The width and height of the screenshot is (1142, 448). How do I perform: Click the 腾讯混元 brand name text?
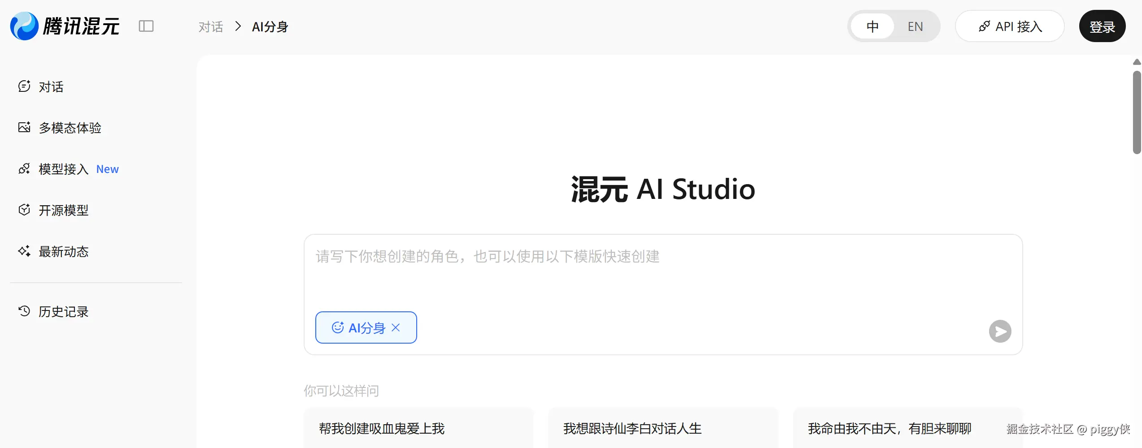tap(81, 26)
